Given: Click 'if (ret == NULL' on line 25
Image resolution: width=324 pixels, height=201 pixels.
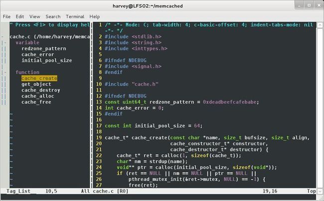Looking at the screenshot, I should [x=139, y=173].
